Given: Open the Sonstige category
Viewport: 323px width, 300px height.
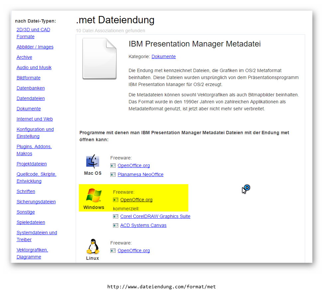Looking at the screenshot, I should tap(26, 212).
